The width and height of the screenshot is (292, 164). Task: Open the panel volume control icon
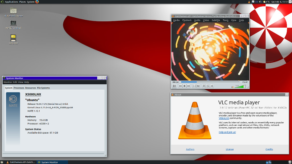[260, 2]
